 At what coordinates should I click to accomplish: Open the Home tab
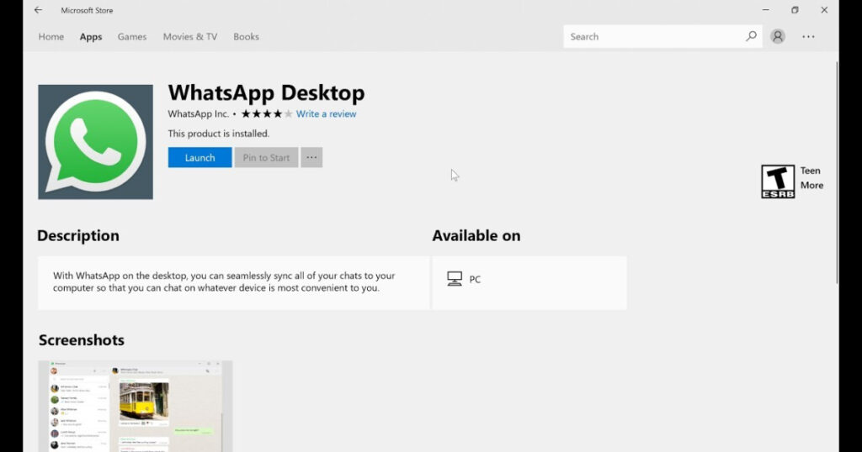pyautogui.click(x=51, y=37)
